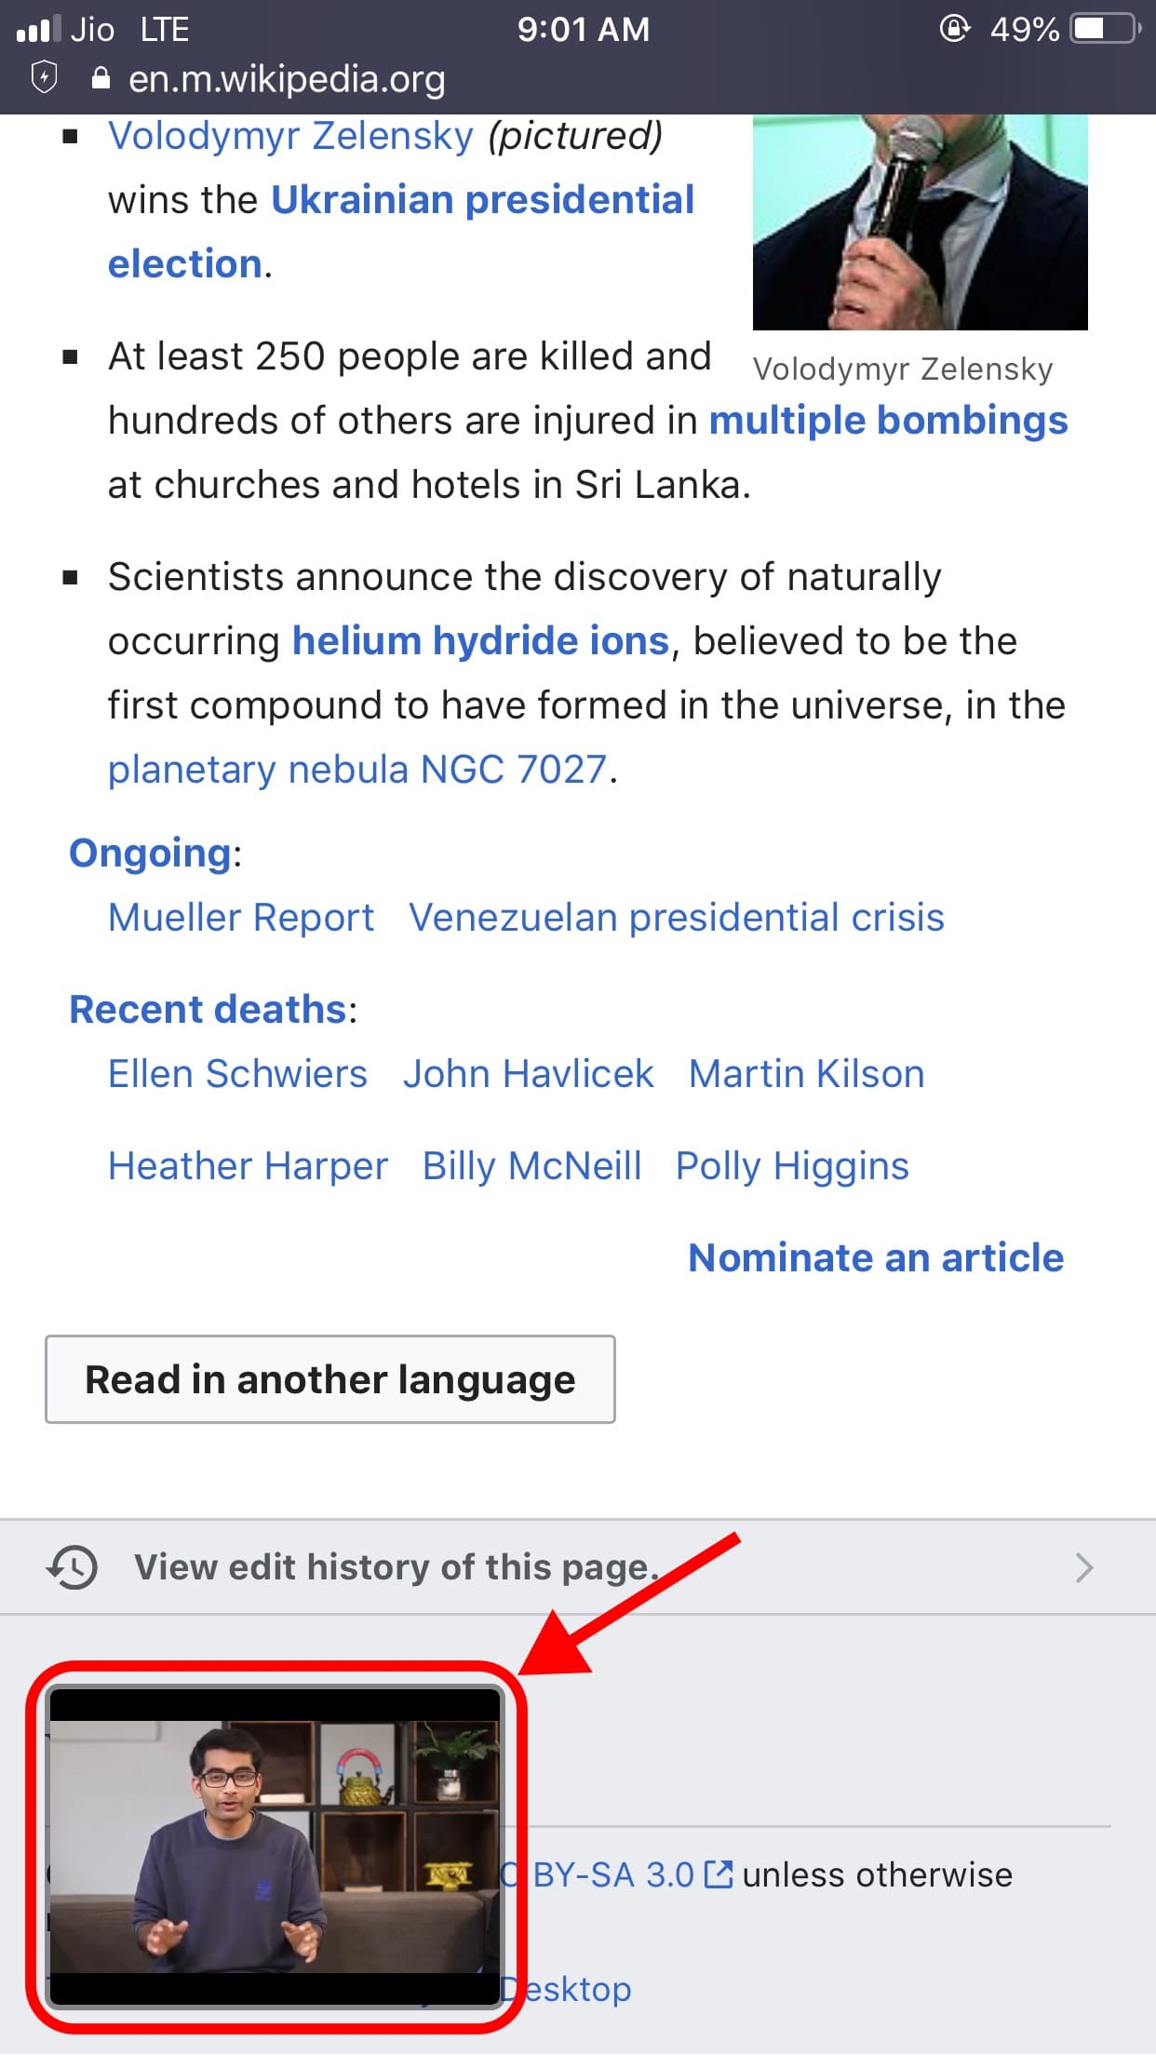Screen dimensions: 1156x2055
Task: Tap the shield privacy icon in address bar
Action: click(44, 78)
